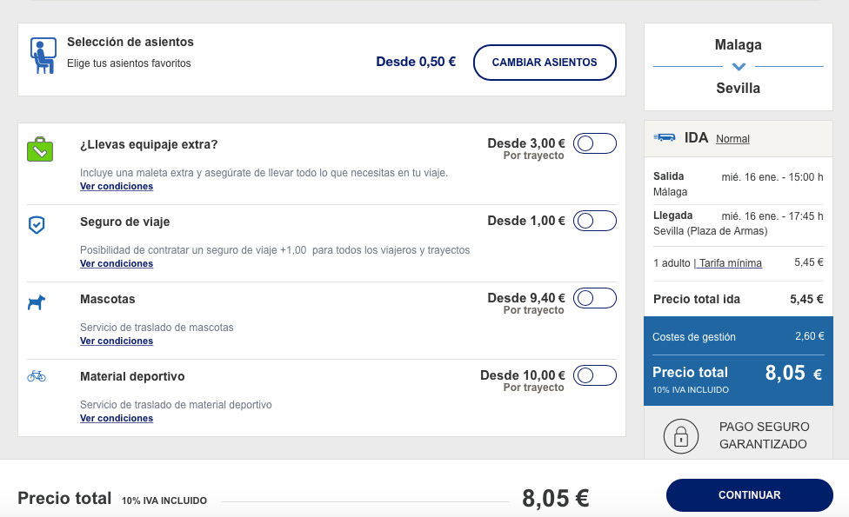Click the sports equipment bicycle icon
The height and width of the screenshot is (517, 849).
(x=37, y=376)
